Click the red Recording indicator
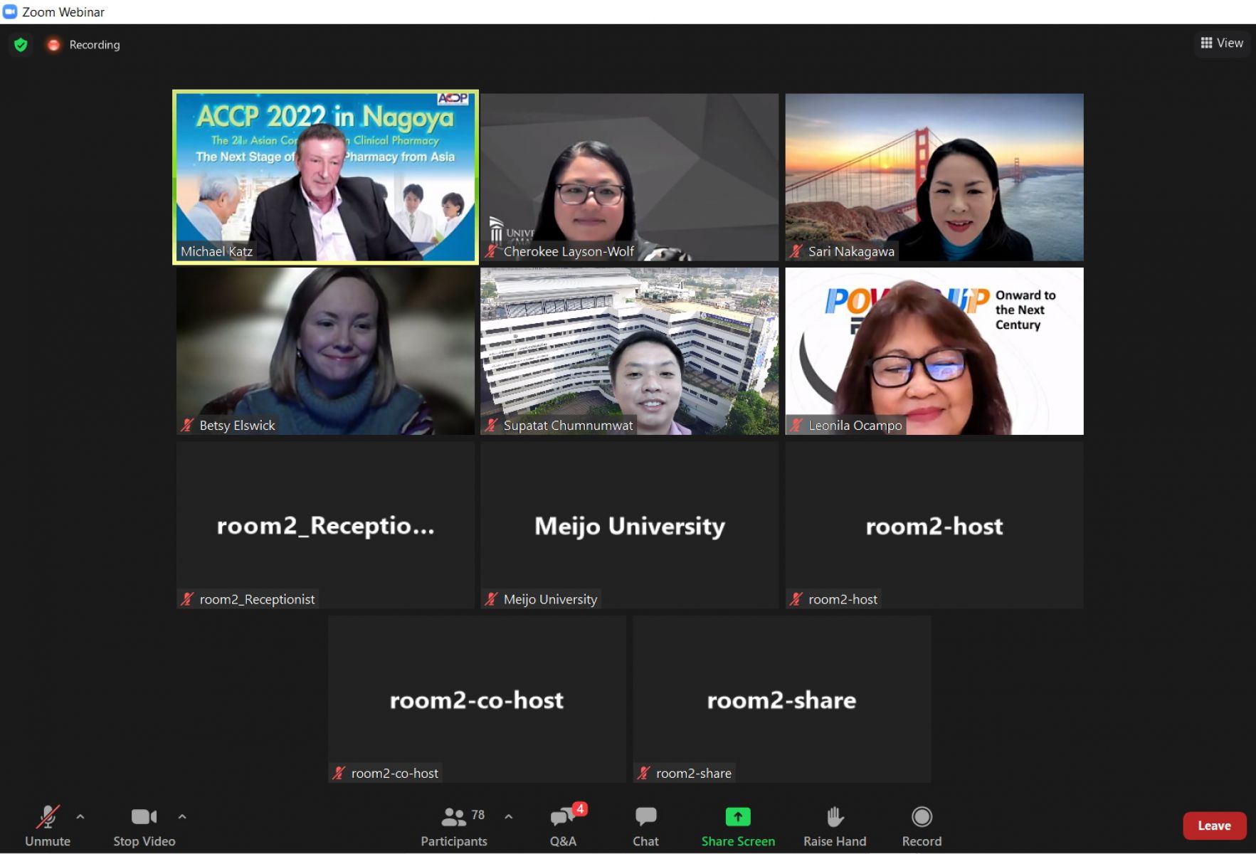 [x=53, y=45]
